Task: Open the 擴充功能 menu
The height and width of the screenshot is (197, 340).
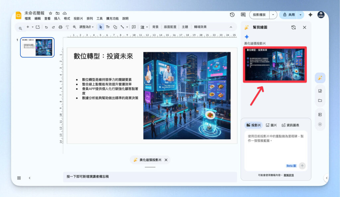Action: tap(113, 18)
